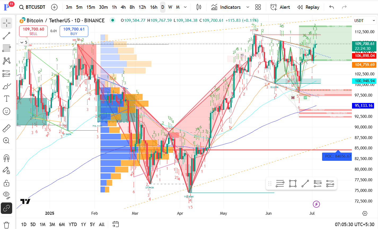The image size is (378, 229).
Task: Open the go to date calendar
Action: 115,224
